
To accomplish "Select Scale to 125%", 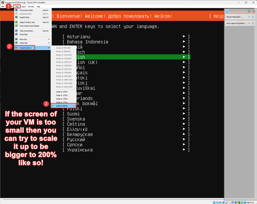I will tap(64, 95).
